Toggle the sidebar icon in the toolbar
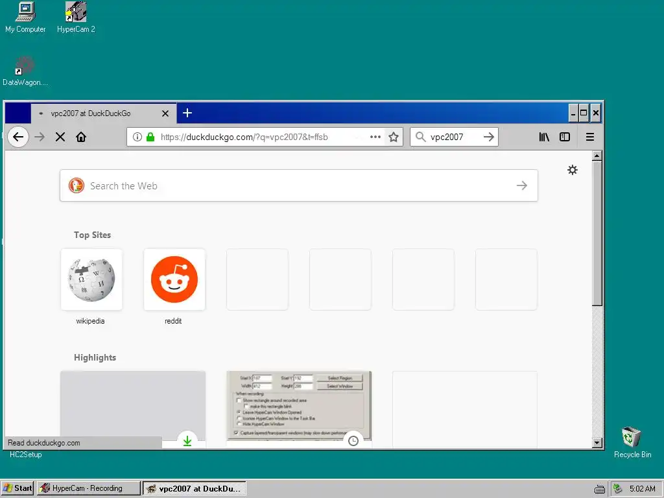Image resolution: width=664 pixels, height=498 pixels. (x=565, y=137)
